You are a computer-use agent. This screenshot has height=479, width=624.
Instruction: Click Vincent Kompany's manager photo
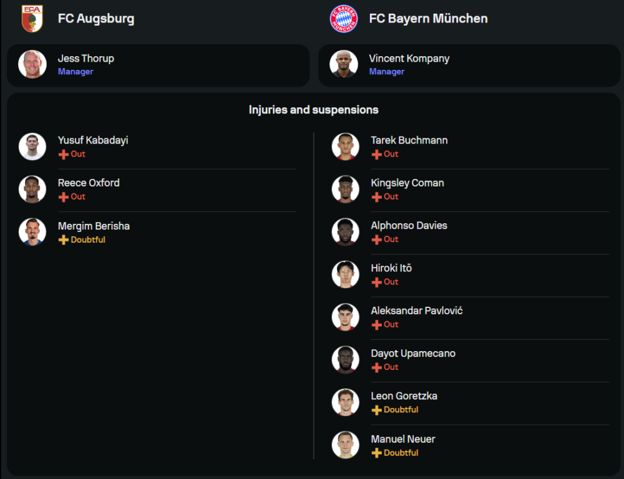pos(344,64)
